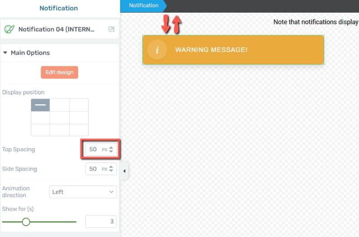Click the PX unit in Top Spacing
Image resolution: width=359 pixels, height=237 pixels.
pos(104,150)
